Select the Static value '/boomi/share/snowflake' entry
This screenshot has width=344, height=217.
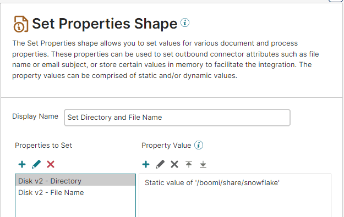click(212, 182)
